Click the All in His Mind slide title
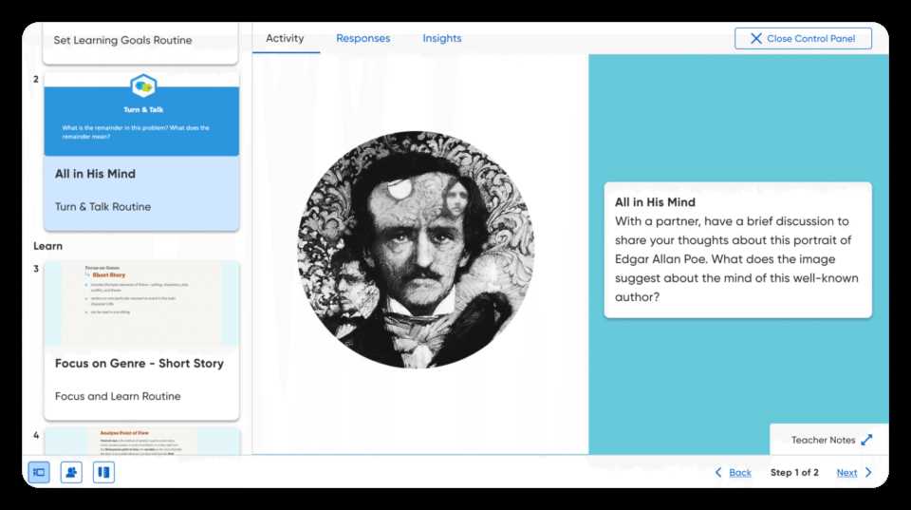The height and width of the screenshot is (510, 911). point(95,174)
